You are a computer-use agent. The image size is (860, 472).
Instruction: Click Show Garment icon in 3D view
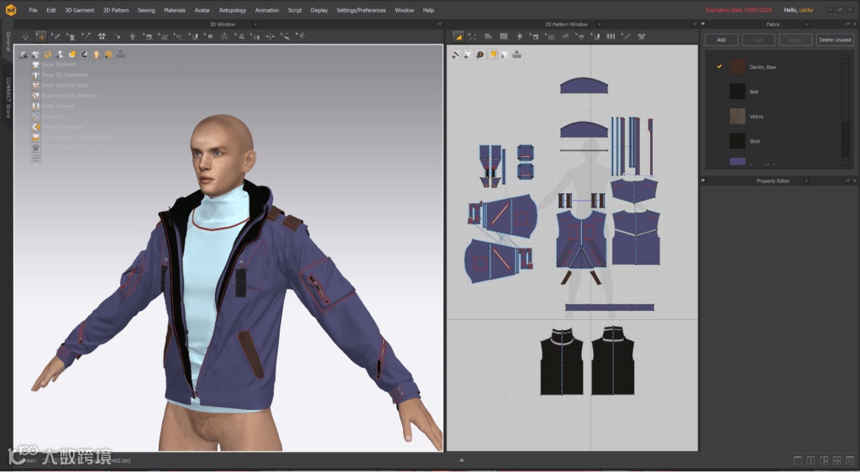[36, 65]
